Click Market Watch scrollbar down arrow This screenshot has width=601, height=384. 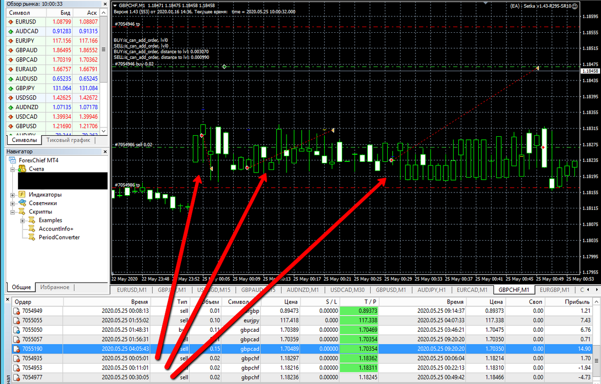[x=103, y=131]
